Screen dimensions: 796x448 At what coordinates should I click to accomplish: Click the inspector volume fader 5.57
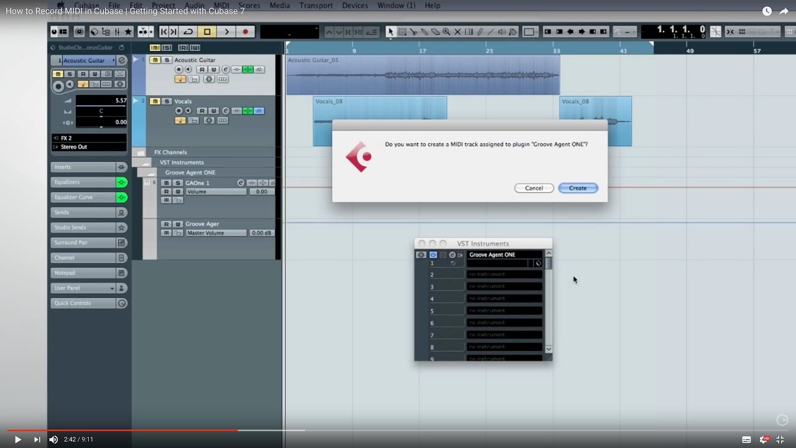pos(101,100)
